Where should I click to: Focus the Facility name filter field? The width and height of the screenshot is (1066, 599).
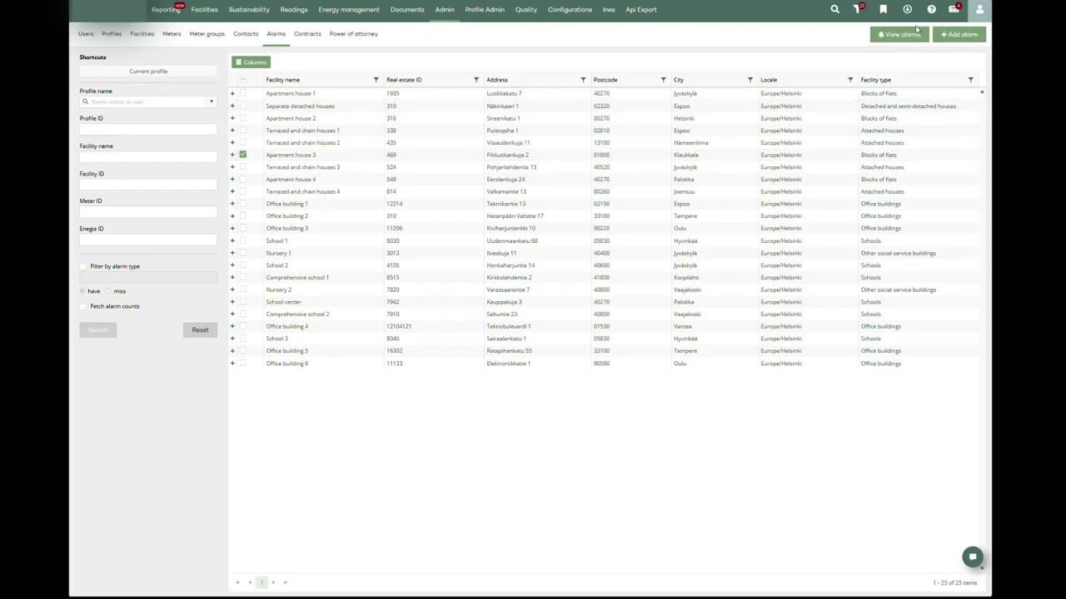pos(148,156)
